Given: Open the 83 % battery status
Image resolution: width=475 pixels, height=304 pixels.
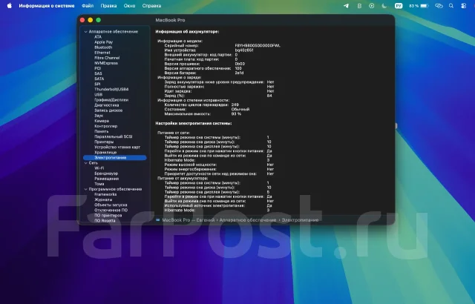Looking at the screenshot, I should point(419,6).
